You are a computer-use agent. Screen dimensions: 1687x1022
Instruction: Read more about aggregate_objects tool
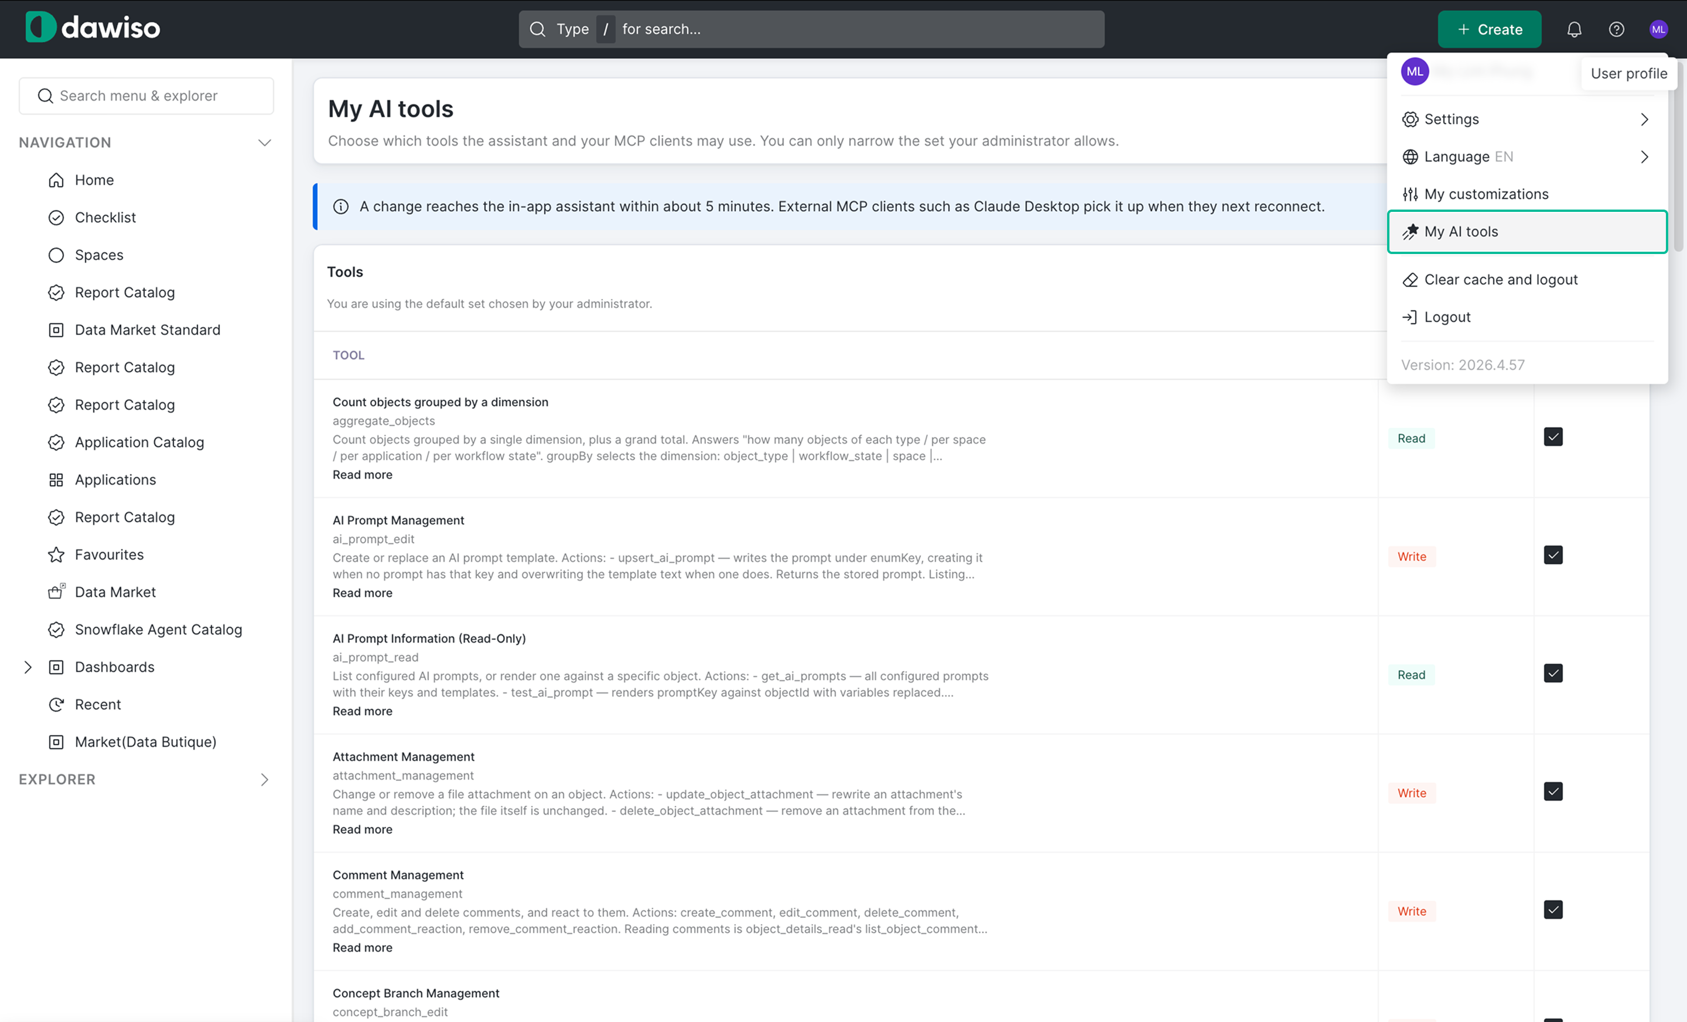tap(362, 475)
